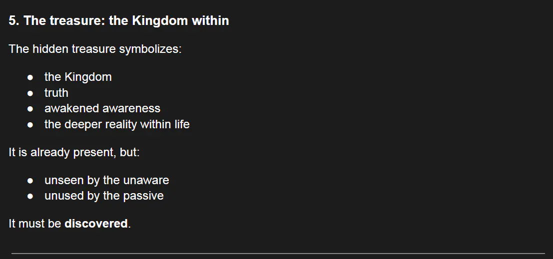This screenshot has width=553, height=259.
Task: Click the number "5." in the heading
Action: coord(14,20)
